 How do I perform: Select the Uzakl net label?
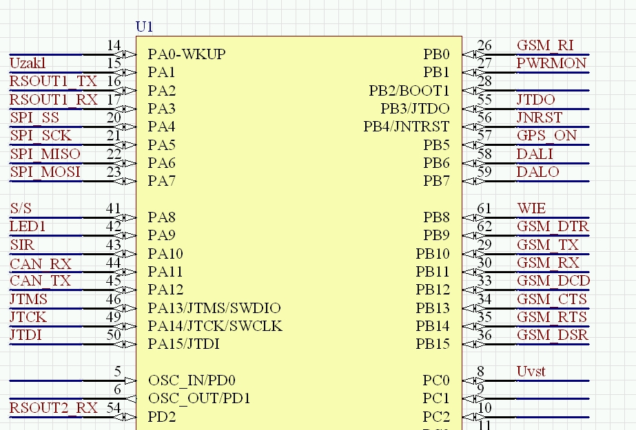[x=28, y=63]
